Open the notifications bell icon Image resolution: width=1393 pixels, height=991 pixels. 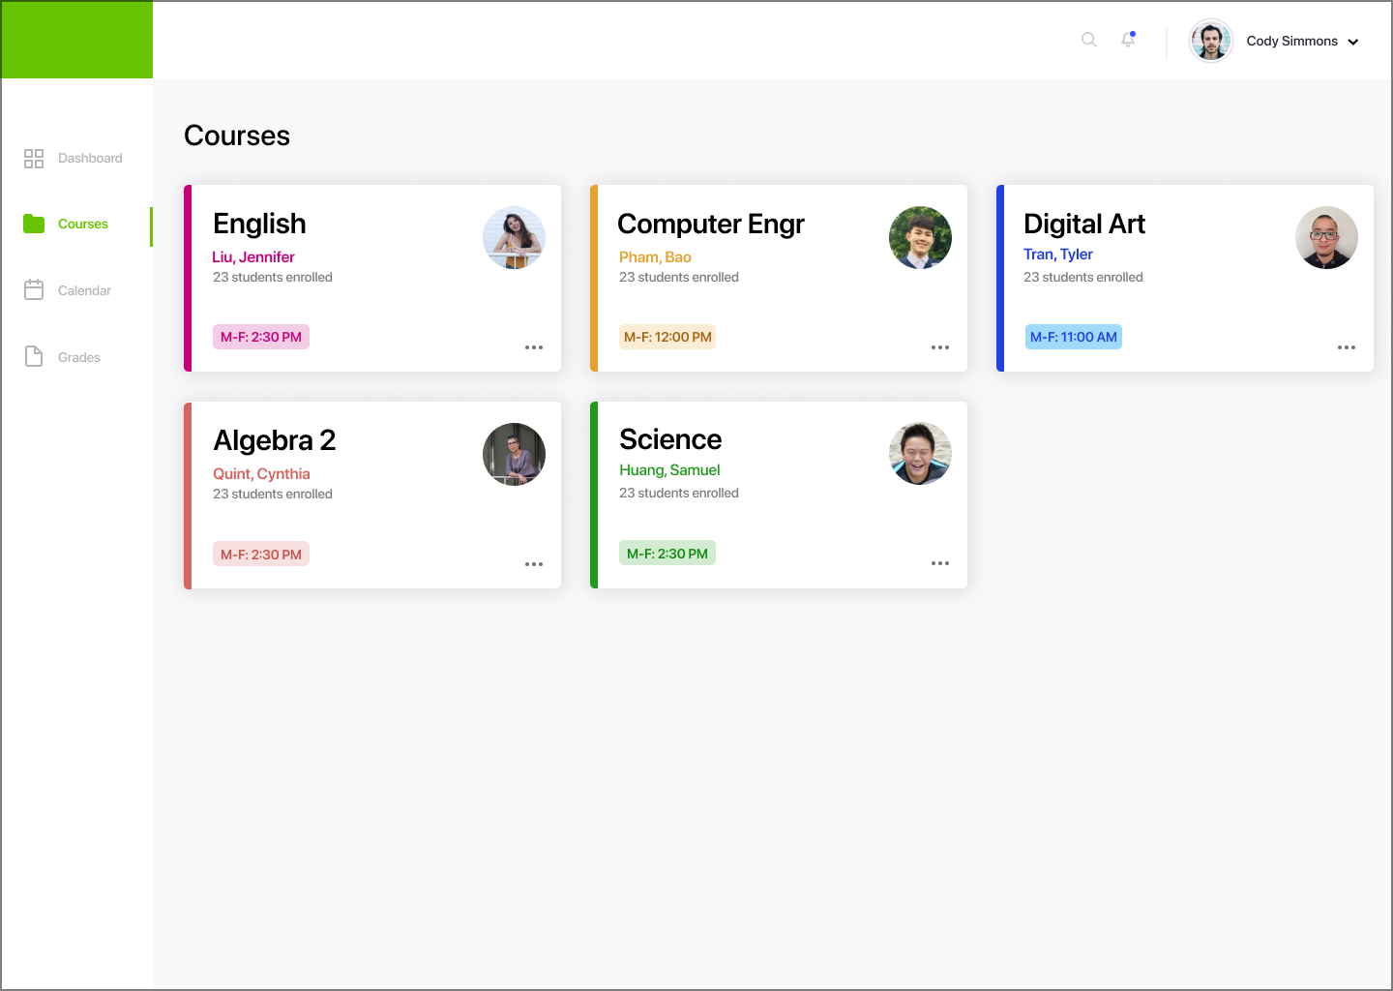click(x=1128, y=40)
